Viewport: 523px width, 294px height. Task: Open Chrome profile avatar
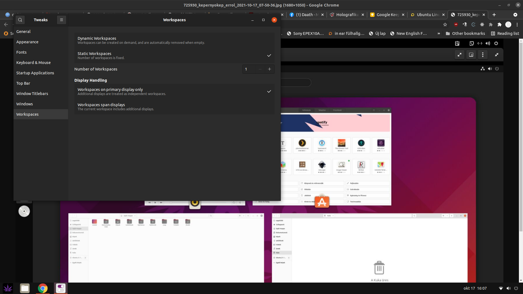pyautogui.click(x=508, y=24)
